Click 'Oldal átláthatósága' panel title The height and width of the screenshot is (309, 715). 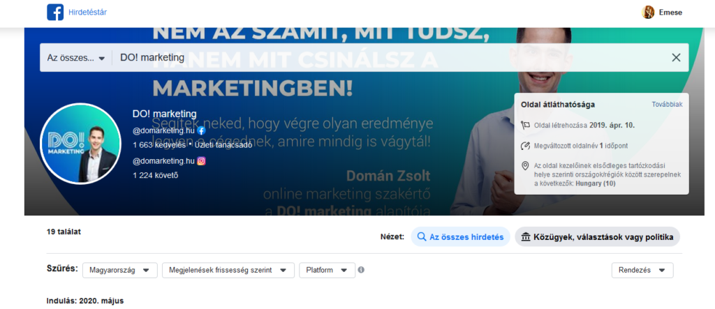pyautogui.click(x=558, y=105)
